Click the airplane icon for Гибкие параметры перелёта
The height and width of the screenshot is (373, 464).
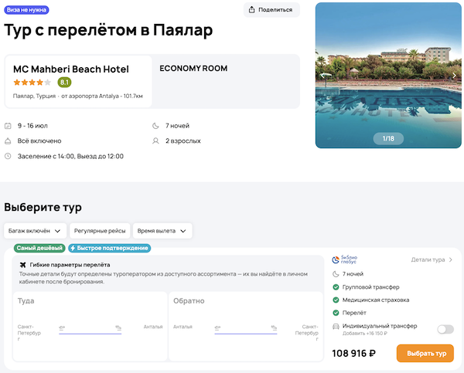(22, 265)
